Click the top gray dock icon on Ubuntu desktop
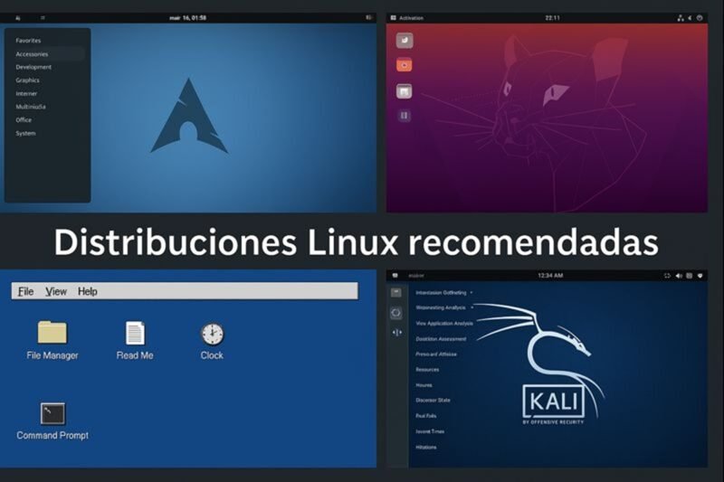This screenshot has width=724, height=482. (405, 41)
